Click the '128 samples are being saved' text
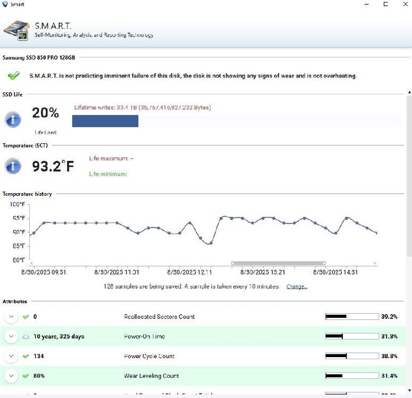 (191, 286)
